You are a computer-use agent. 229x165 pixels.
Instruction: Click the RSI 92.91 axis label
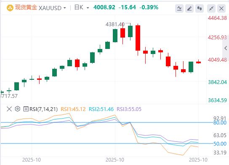point(220,118)
